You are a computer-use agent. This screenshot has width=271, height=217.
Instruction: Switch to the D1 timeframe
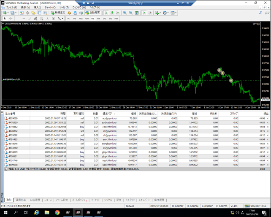[x=104, y=19]
